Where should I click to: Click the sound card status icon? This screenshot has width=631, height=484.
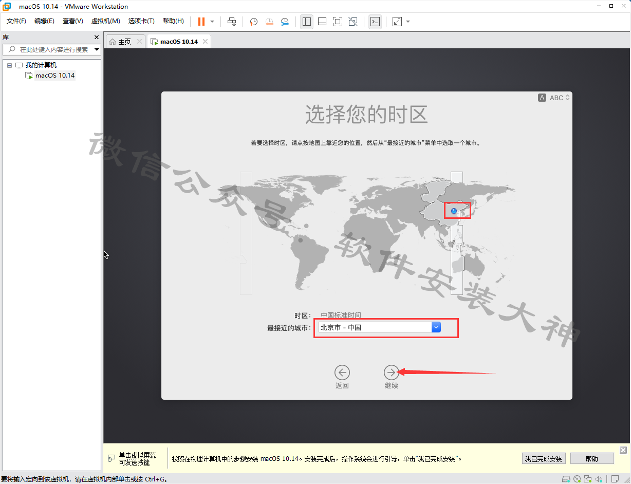pyautogui.click(x=599, y=479)
